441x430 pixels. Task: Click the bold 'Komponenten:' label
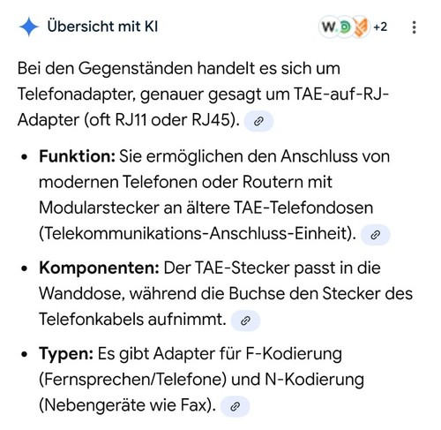tap(100, 268)
